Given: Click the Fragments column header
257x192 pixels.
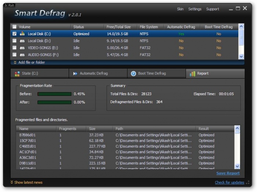Looking at the screenshot, I should click(71, 129).
